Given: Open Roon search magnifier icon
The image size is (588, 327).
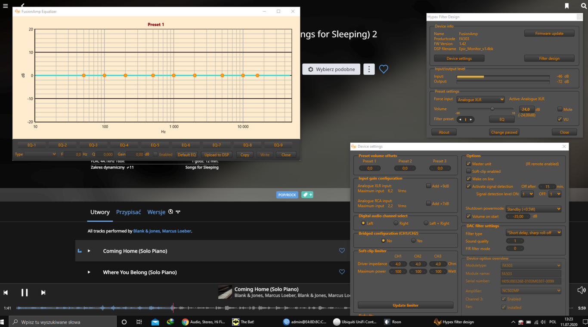Looking at the screenshot, I should 583,6.
